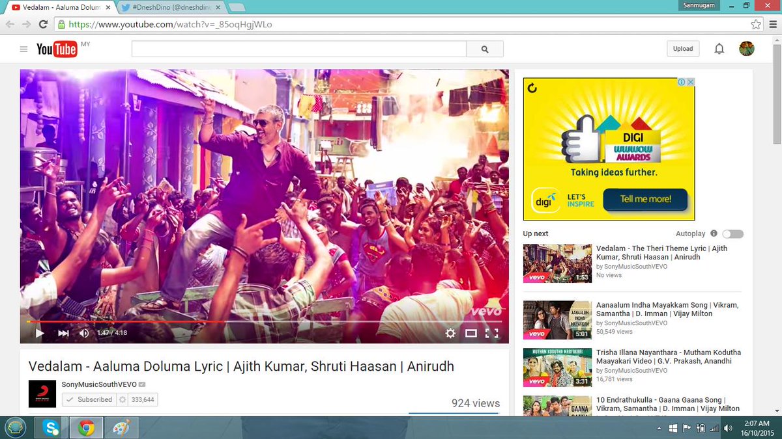Open Paint from the taskbar
Image resolution: width=782 pixels, height=439 pixels.
point(121,428)
